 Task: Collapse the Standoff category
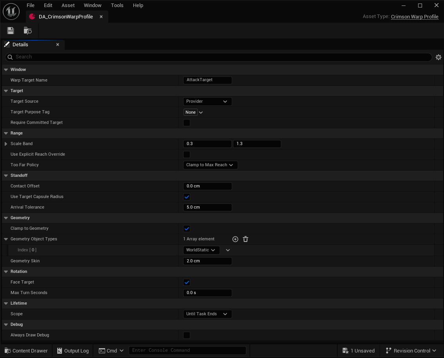(x=5, y=175)
